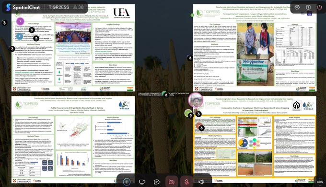Open the finger millet farmers' responses poster
This screenshot has height=187, width=326.
tap(255, 48)
